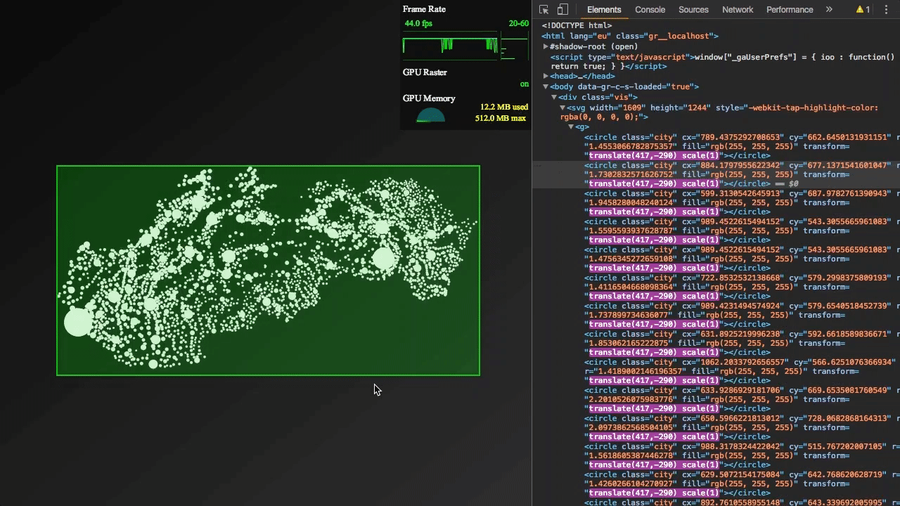Image resolution: width=900 pixels, height=506 pixels.
Task: Go to the Performance tab
Action: (790, 10)
